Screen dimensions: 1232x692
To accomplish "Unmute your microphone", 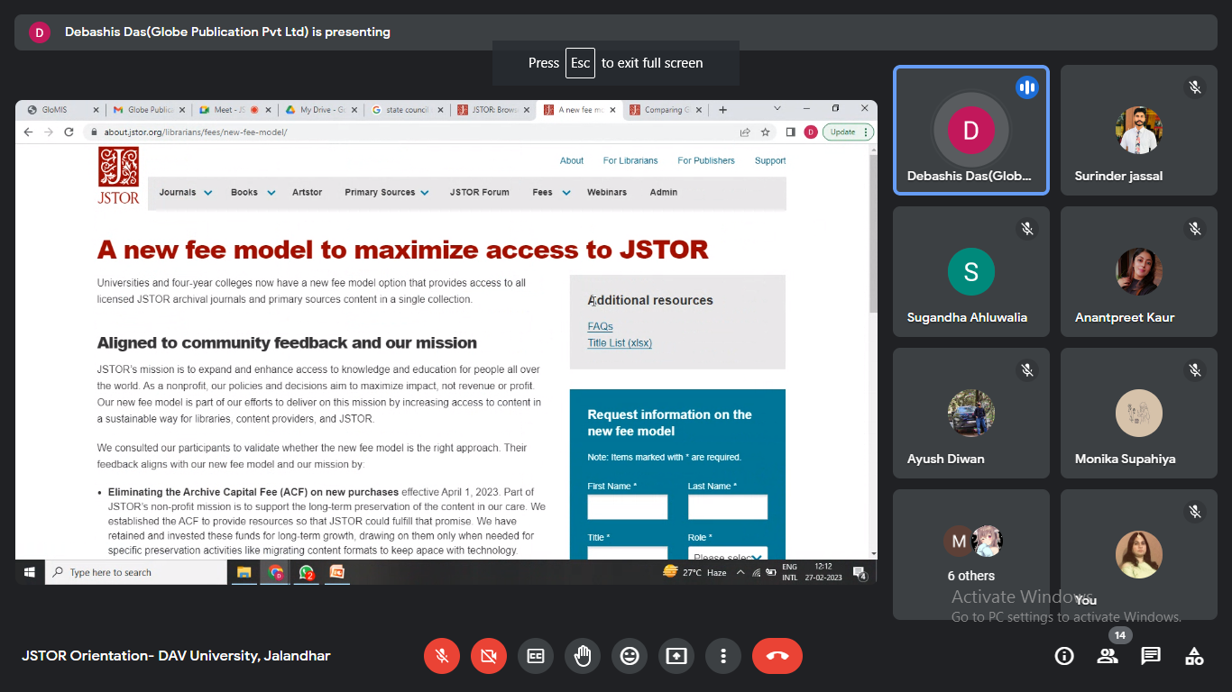I will [442, 656].
